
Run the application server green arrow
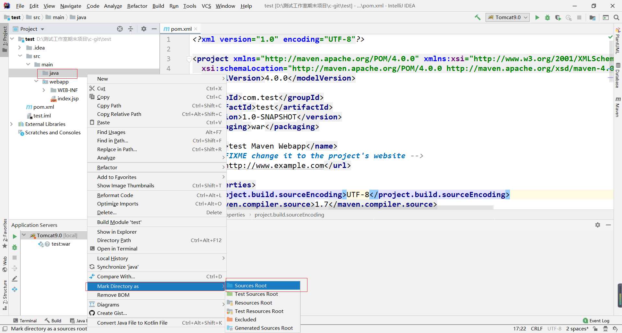15,237
